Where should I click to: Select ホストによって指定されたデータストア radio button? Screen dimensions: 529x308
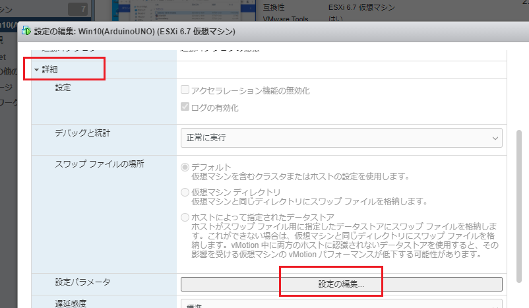[185, 217]
